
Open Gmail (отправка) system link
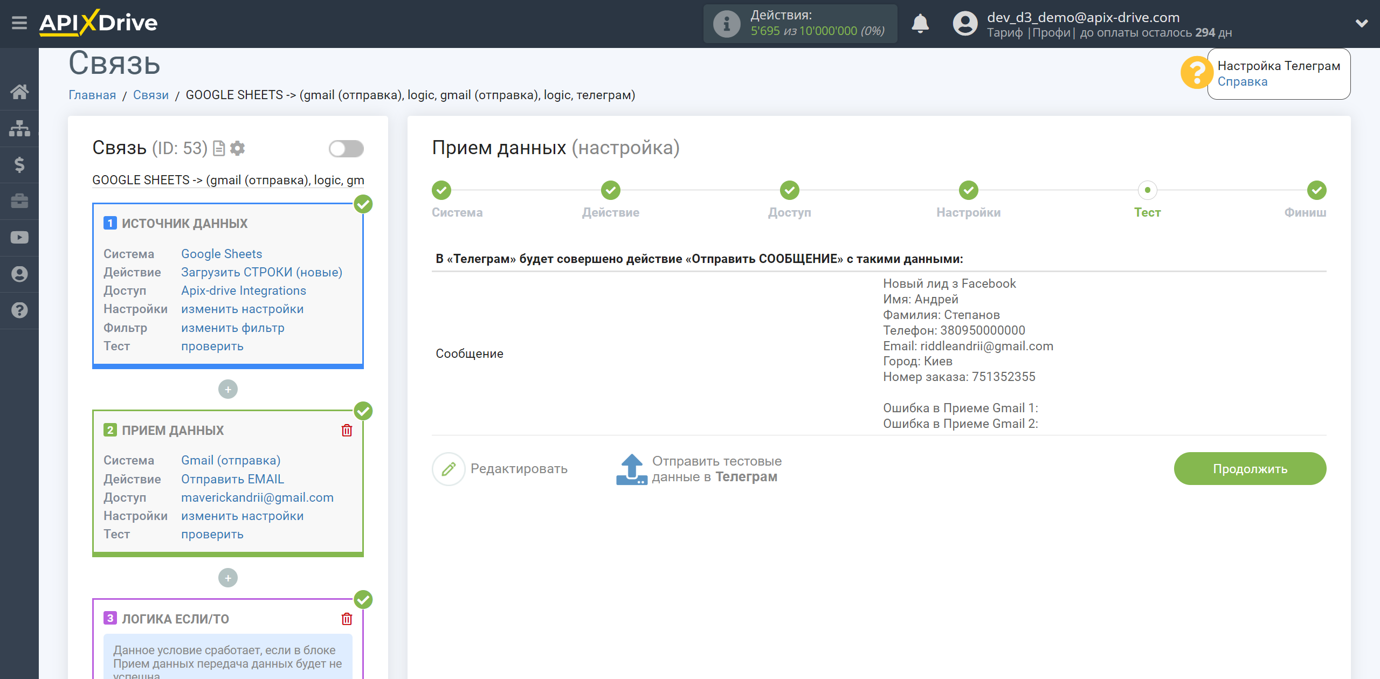pyautogui.click(x=231, y=460)
